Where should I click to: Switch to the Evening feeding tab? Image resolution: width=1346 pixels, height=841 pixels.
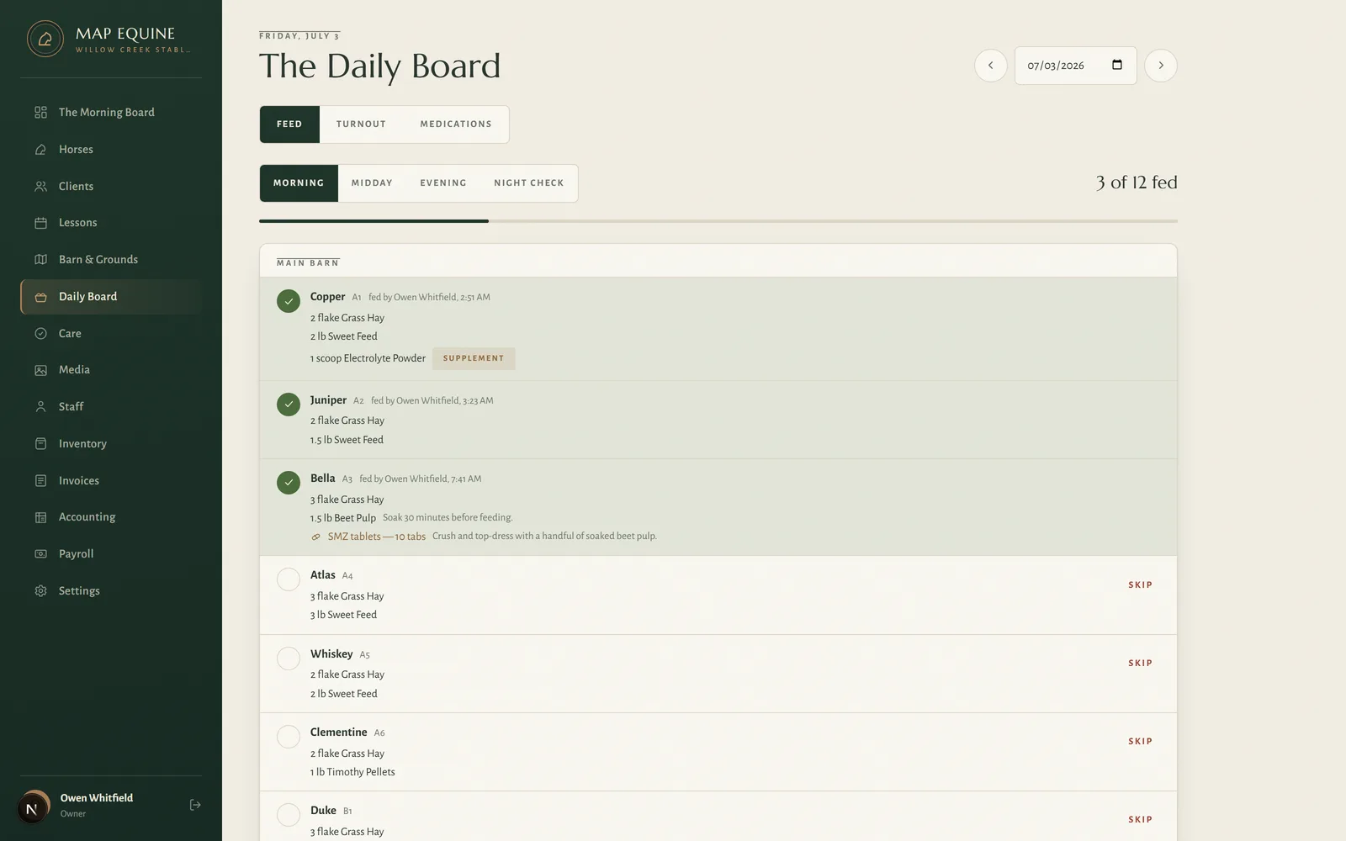point(443,183)
